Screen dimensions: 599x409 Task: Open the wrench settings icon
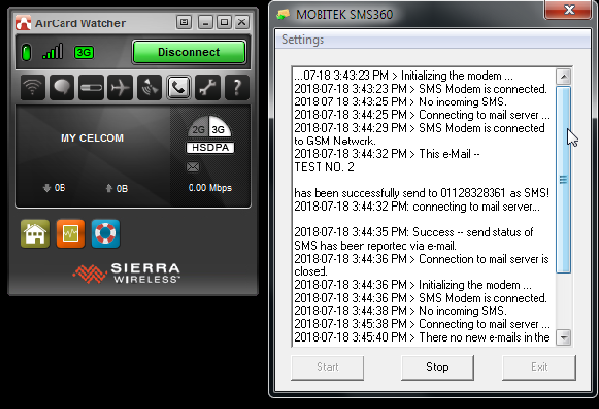207,88
